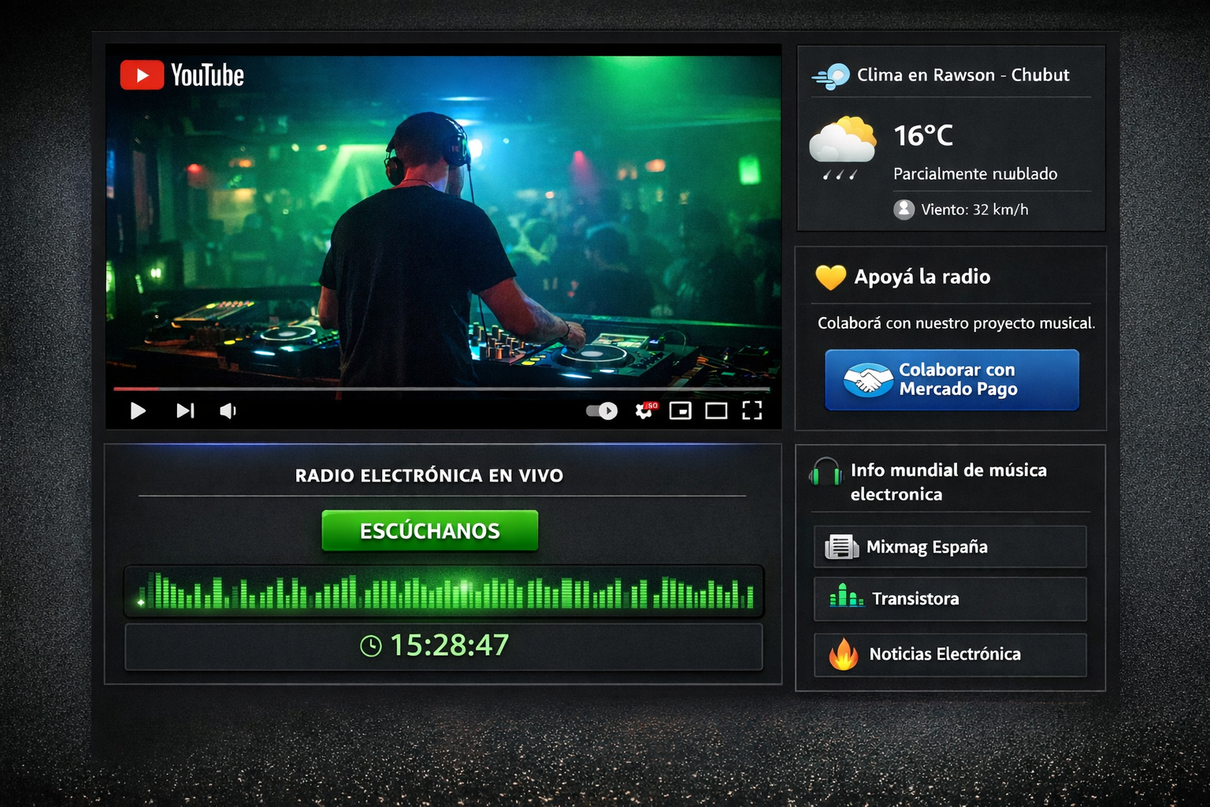1210x807 pixels.
Task: Open the Transistora link
Action: [x=949, y=599]
